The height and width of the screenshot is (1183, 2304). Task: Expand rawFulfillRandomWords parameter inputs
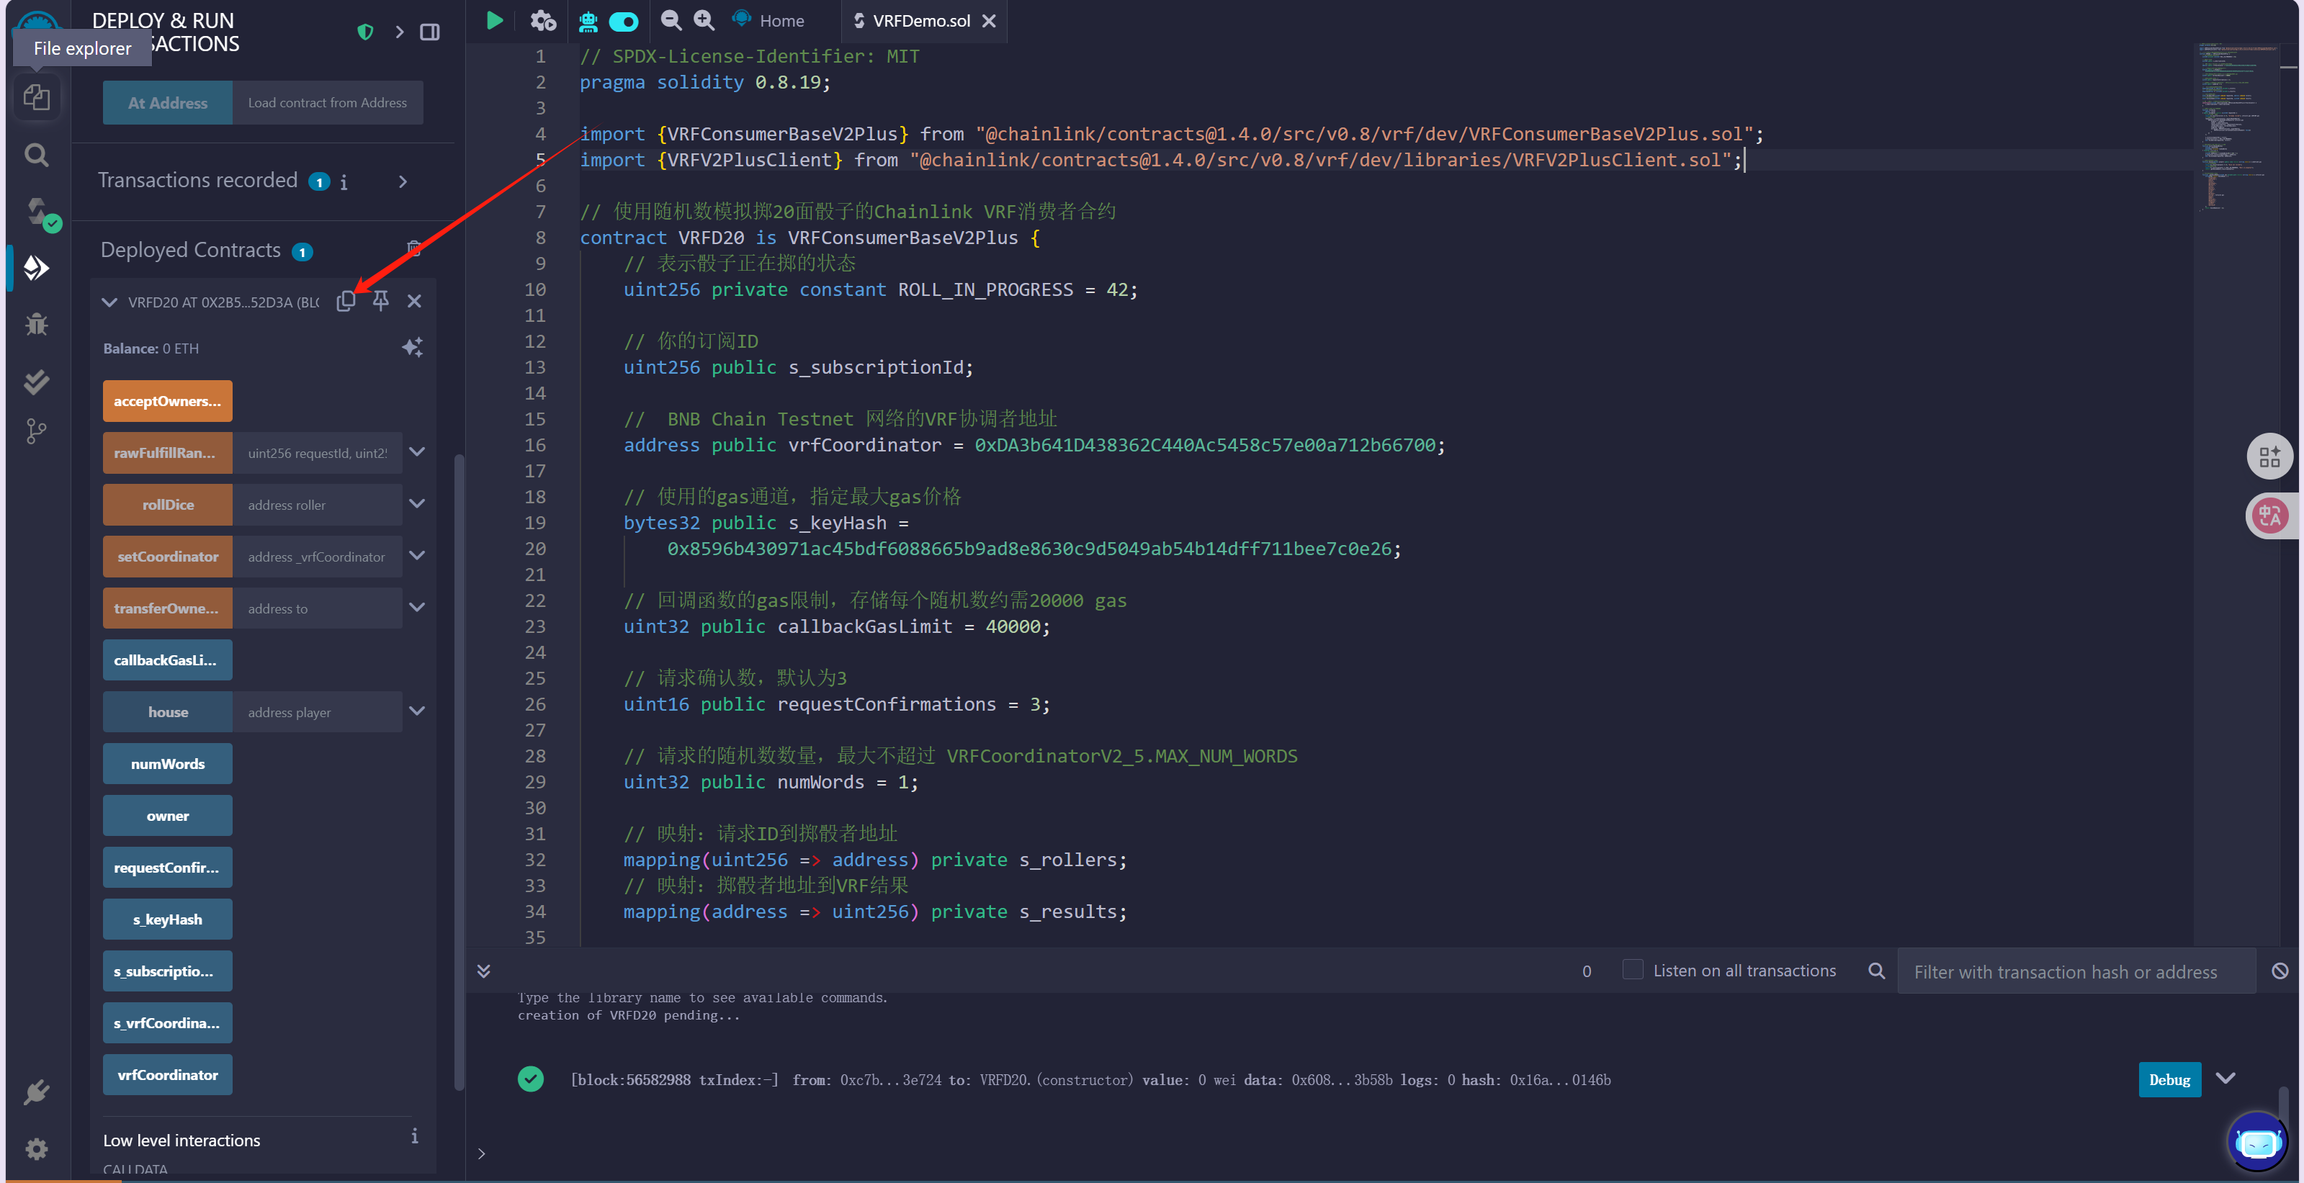417,451
